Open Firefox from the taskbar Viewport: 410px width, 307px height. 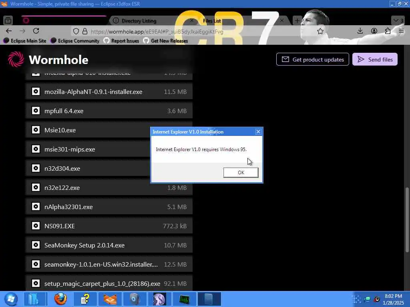click(60, 299)
